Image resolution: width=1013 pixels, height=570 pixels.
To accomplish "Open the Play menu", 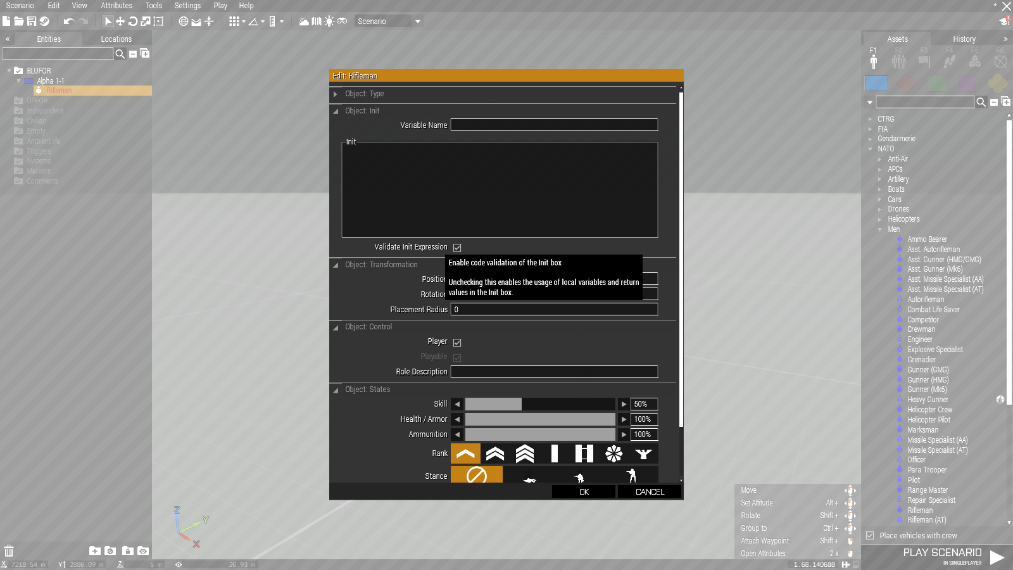I will [x=220, y=6].
